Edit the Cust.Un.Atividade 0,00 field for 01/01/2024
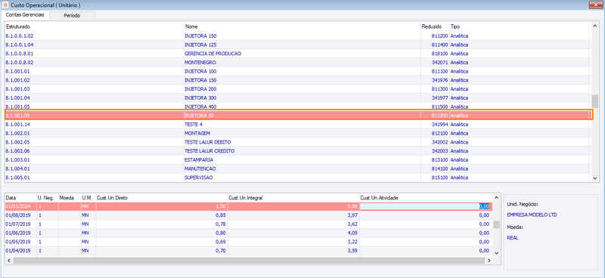 [426, 206]
